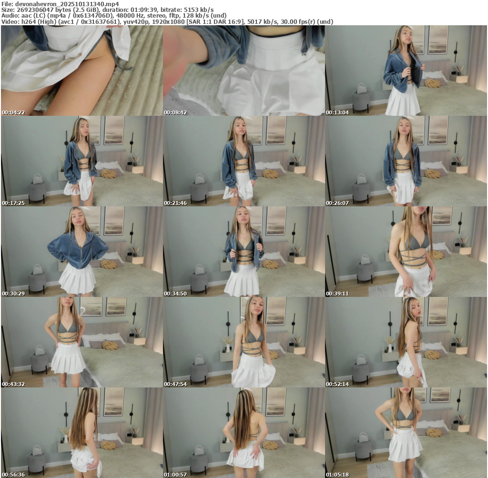The image size is (488, 478).
Task: Open the frame timestamped 01:00:57
Action: 244,433
